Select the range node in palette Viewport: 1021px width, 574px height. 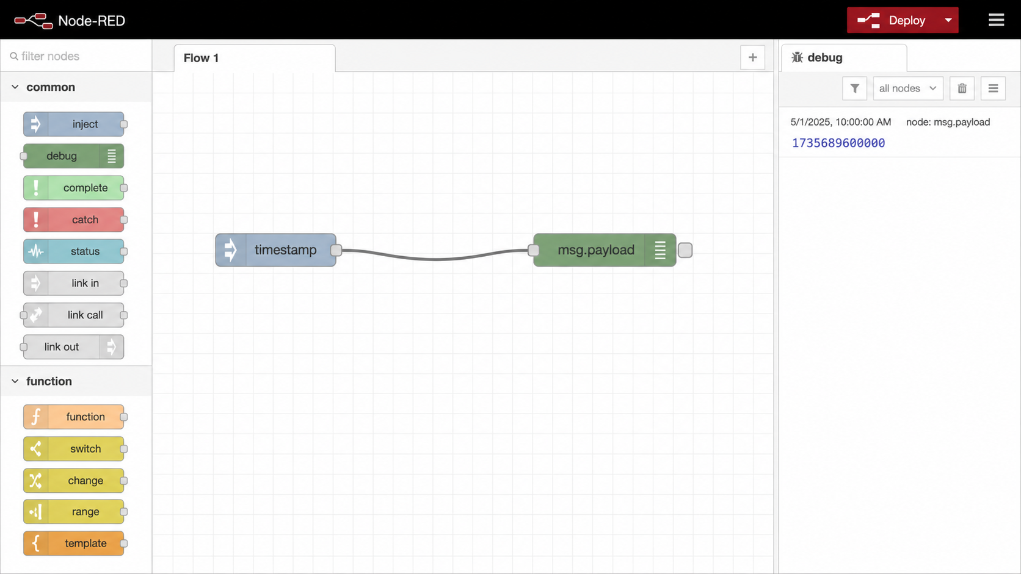pyautogui.click(x=74, y=512)
